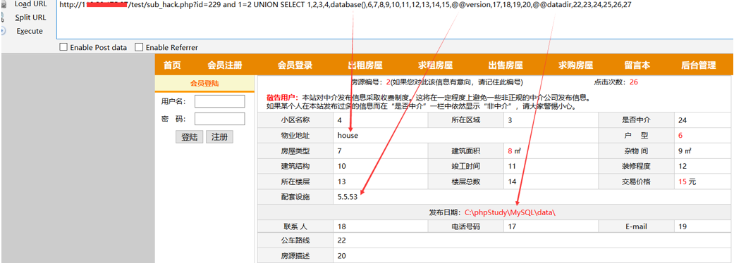Viewport: 734px width, 263px height.
Task: Enable the Post data checkbox
Action: coord(63,47)
